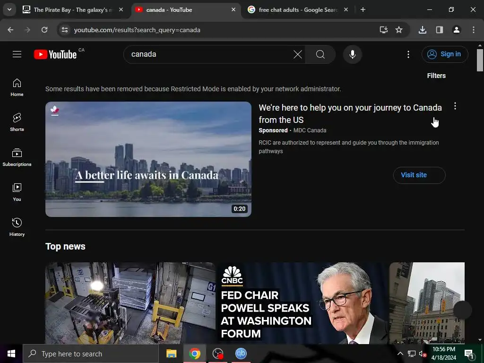Open the YouTube hamburger guide menu
The image size is (484, 363).
point(17,54)
